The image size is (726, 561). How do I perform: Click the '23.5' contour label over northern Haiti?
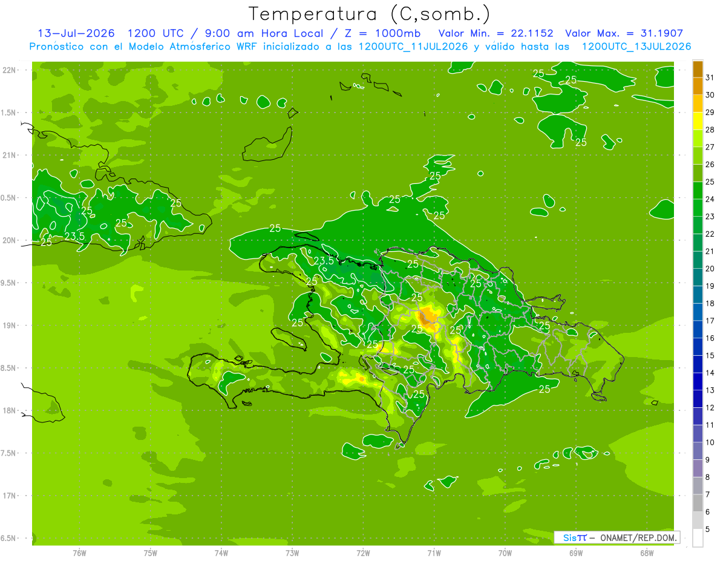coord(324,261)
